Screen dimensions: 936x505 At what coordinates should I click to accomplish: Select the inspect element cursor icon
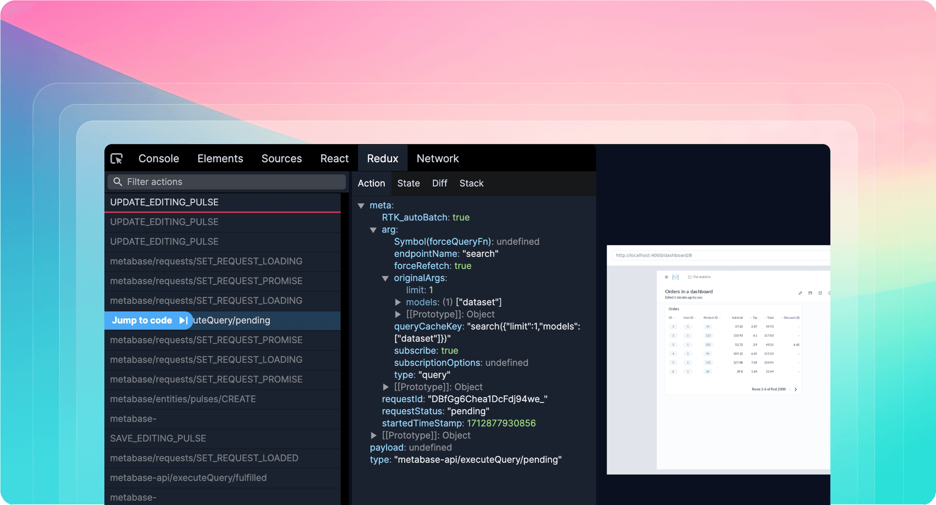pyautogui.click(x=116, y=158)
